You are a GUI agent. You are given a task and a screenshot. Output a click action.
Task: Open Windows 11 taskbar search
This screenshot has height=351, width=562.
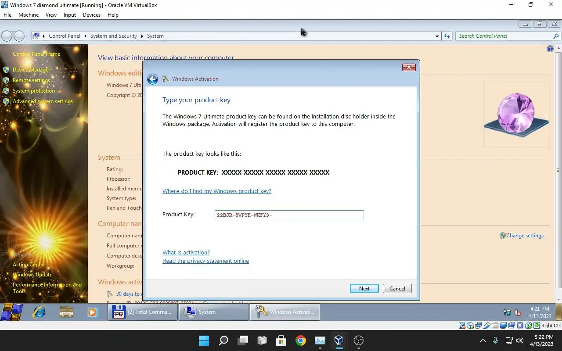[x=223, y=340]
